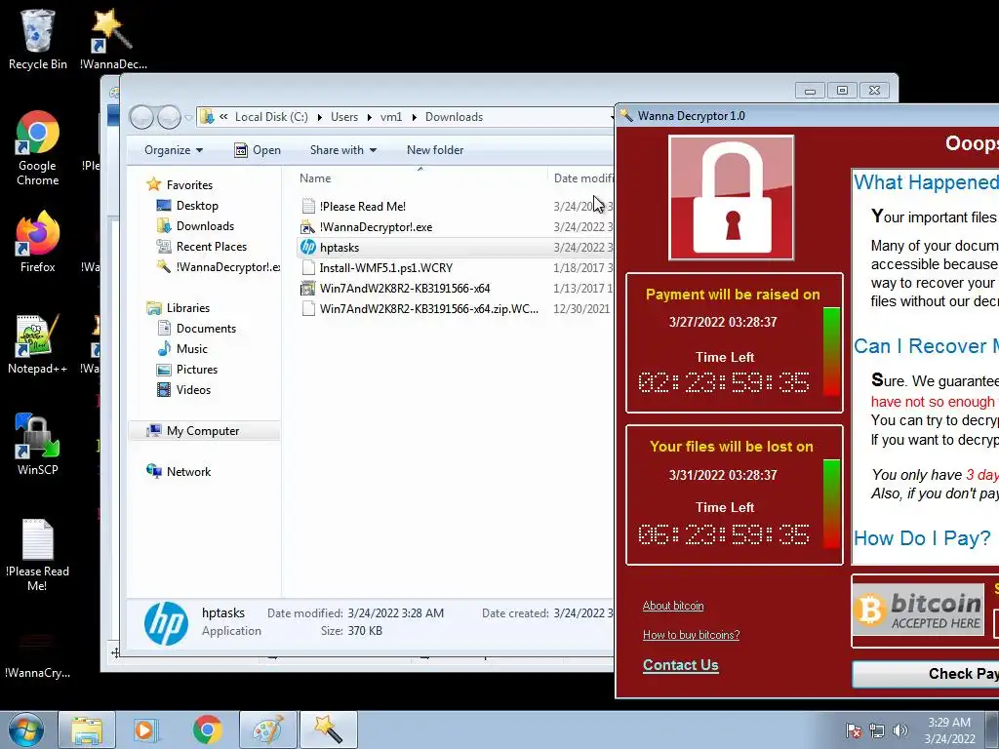Click the Open toolbar button

(258, 150)
